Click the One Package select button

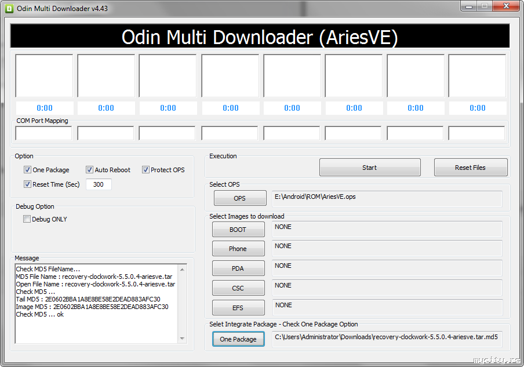[x=238, y=339]
